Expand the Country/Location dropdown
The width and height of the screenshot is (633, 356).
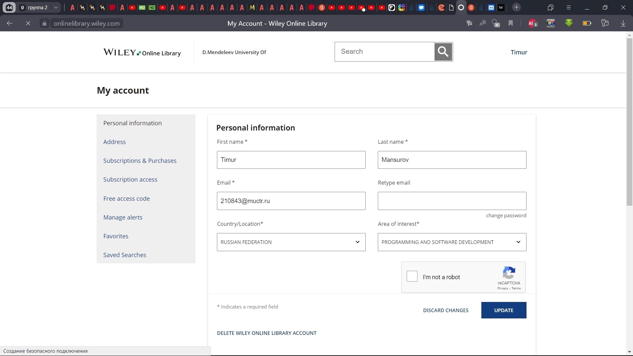(291, 242)
